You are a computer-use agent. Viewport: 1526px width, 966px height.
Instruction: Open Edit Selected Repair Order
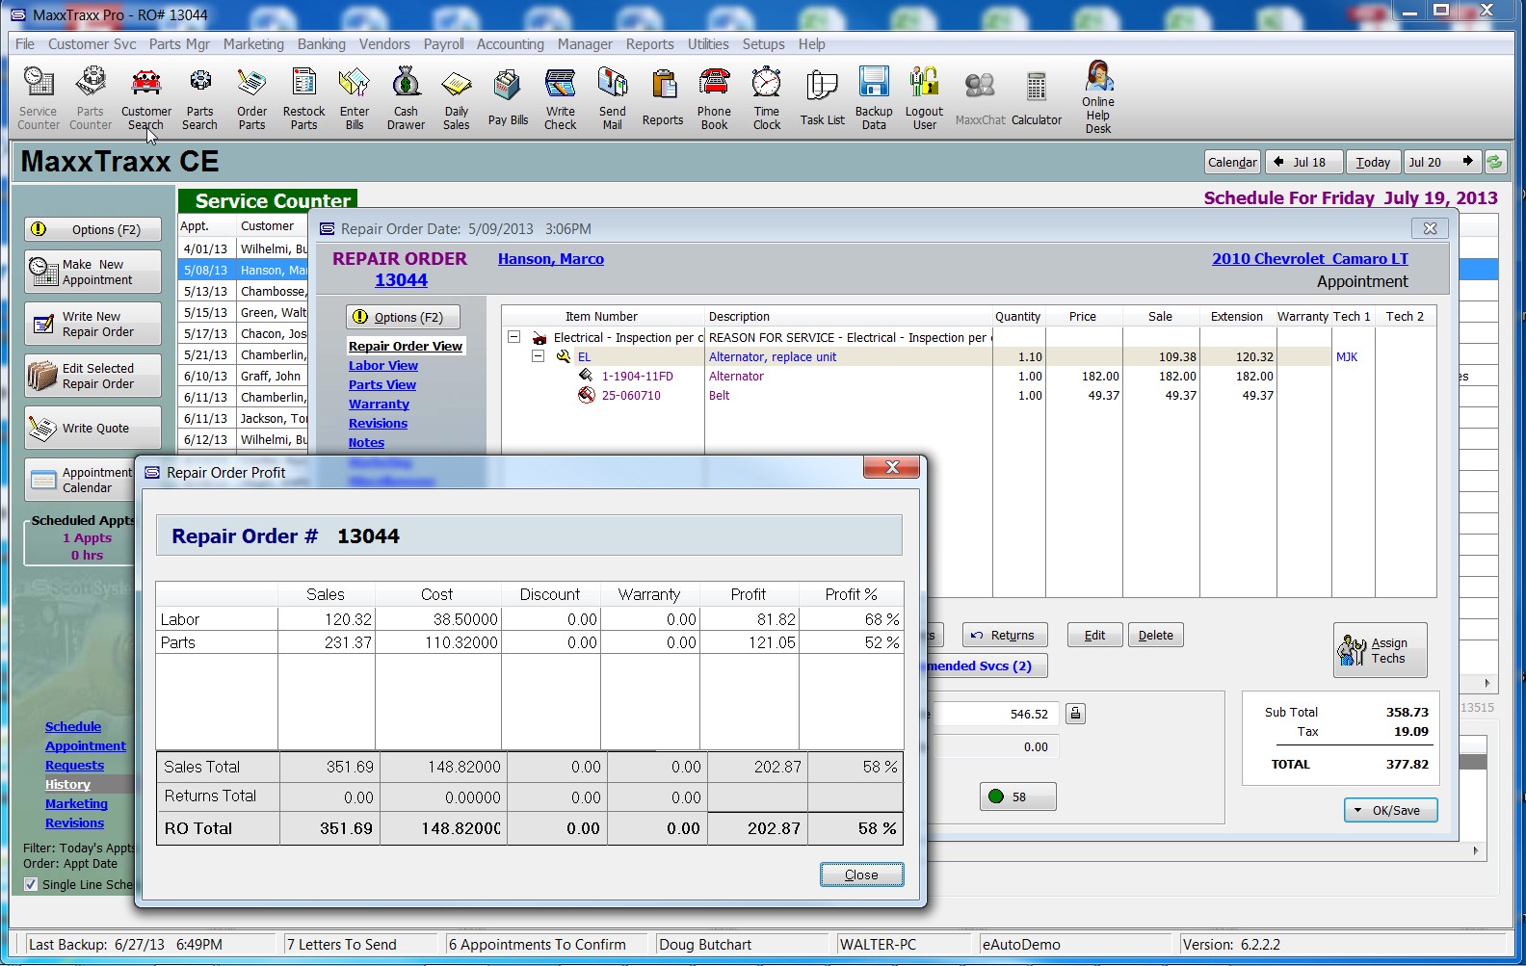93,376
